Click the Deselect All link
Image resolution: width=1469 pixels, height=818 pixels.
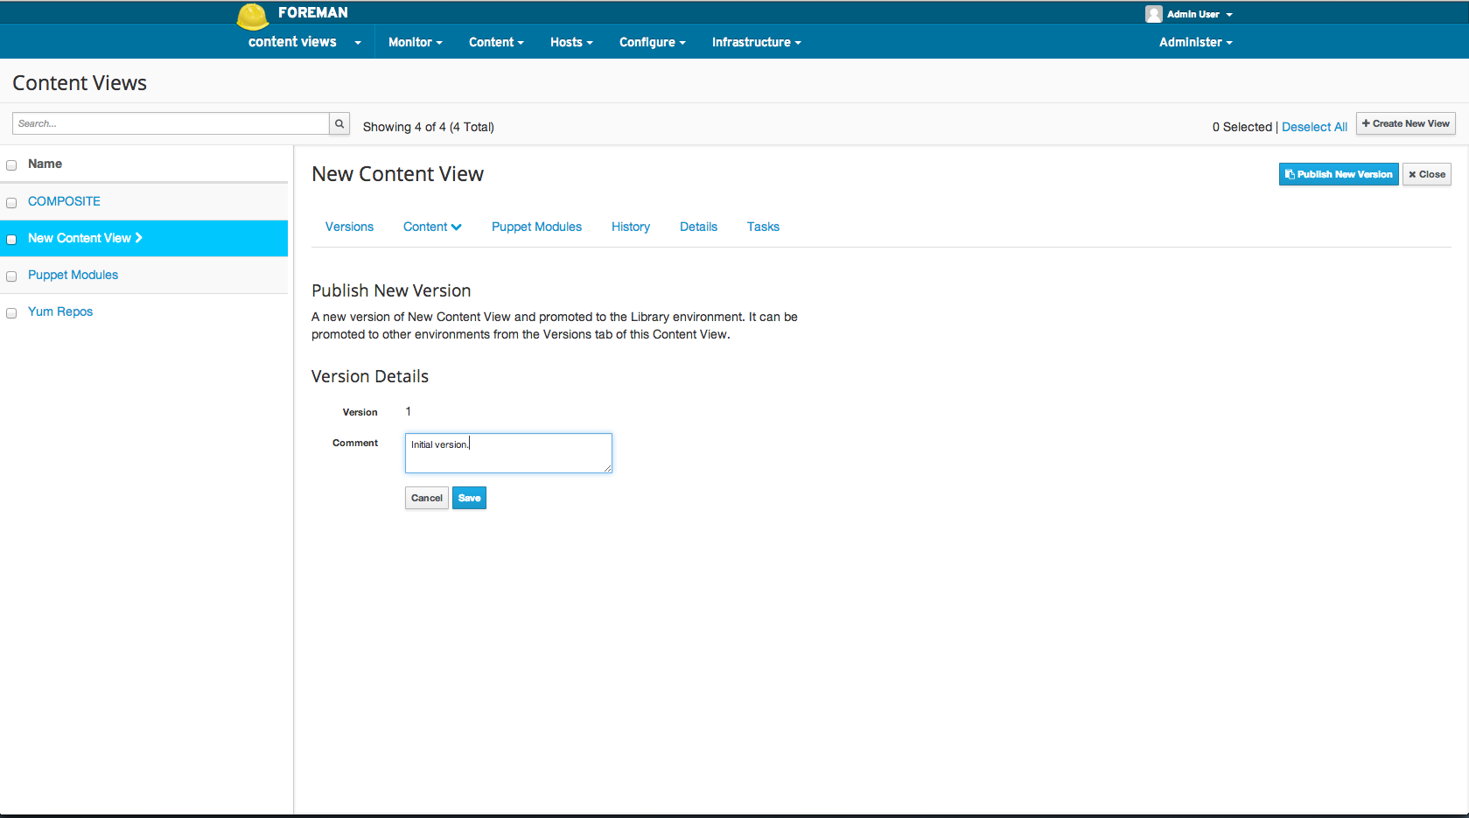[x=1314, y=127]
